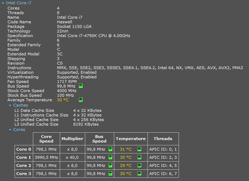Click the Core Speed column header

coord(46,139)
